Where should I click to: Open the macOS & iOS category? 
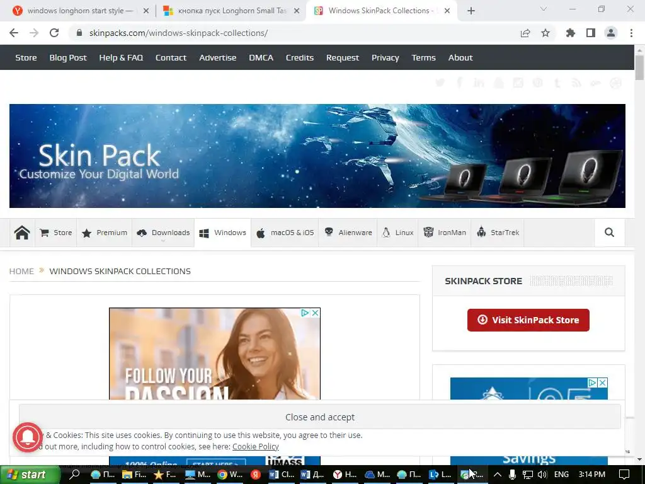[x=285, y=233]
